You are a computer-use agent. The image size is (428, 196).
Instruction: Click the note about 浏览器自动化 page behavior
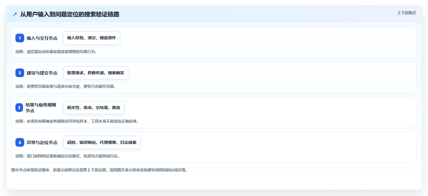click(x=56, y=52)
